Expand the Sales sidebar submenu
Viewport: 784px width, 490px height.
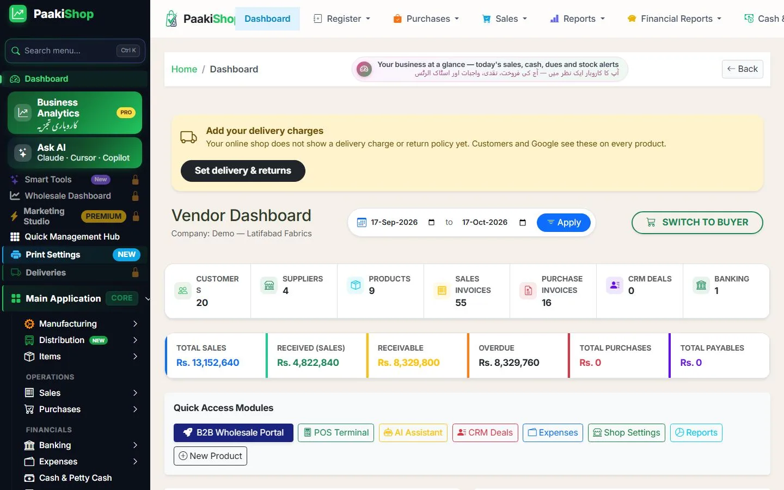[135, 393]
